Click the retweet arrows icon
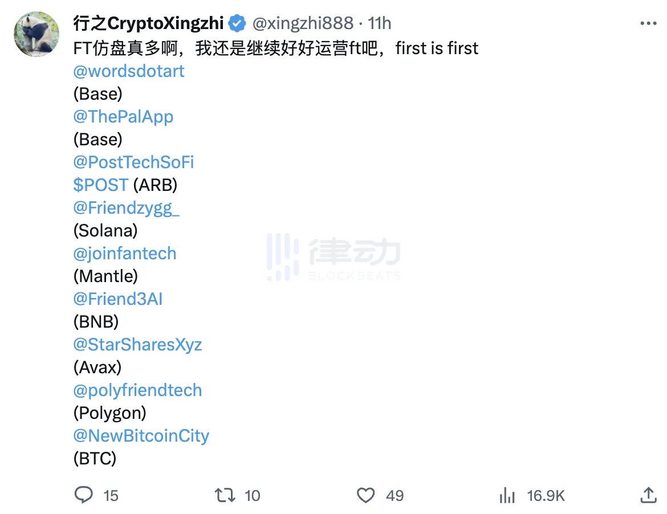 tap(225, 495)
